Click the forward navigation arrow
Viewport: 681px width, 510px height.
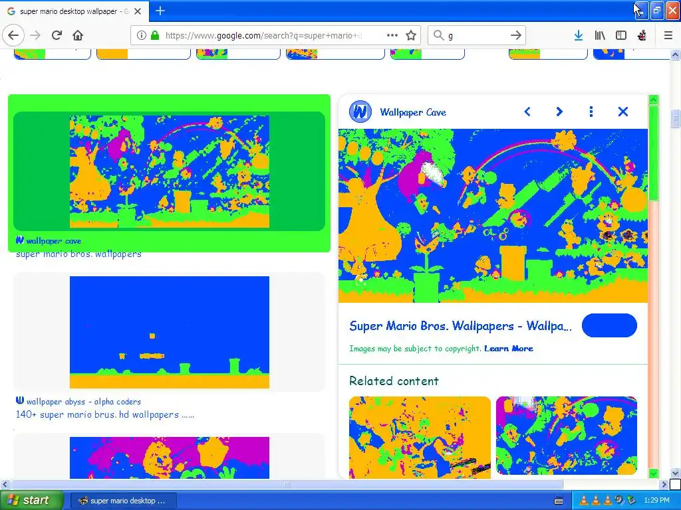36,35
